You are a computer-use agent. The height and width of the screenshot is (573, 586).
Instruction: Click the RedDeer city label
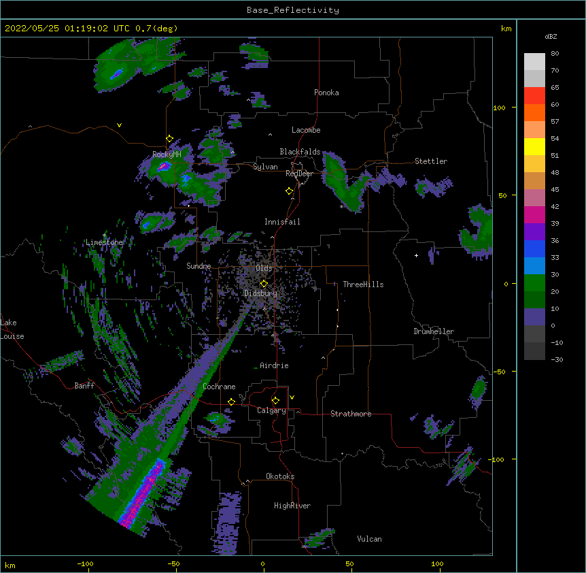click(x=299, y=174)
